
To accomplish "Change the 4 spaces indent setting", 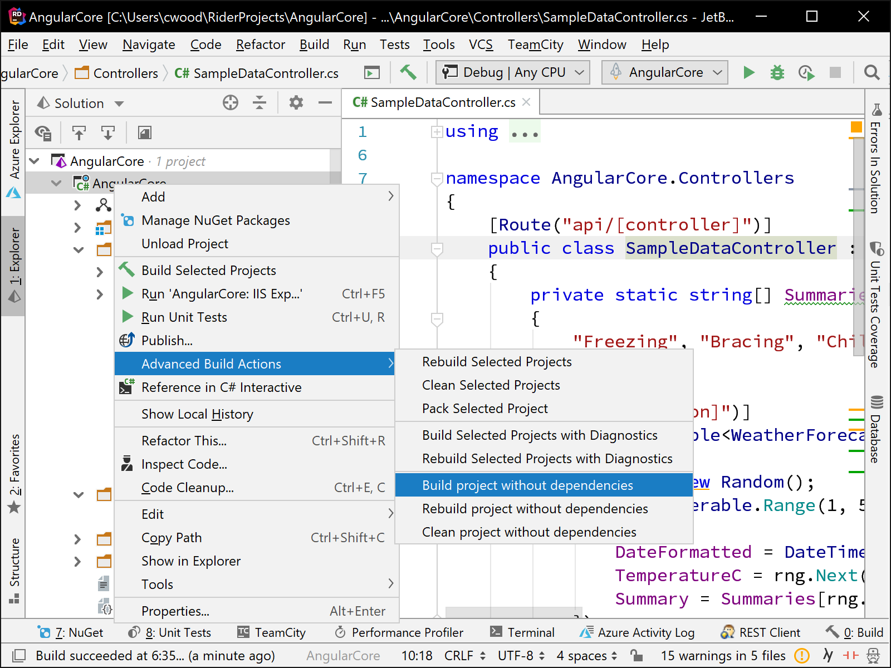I will pyautogui.click(x=587, y=656).
